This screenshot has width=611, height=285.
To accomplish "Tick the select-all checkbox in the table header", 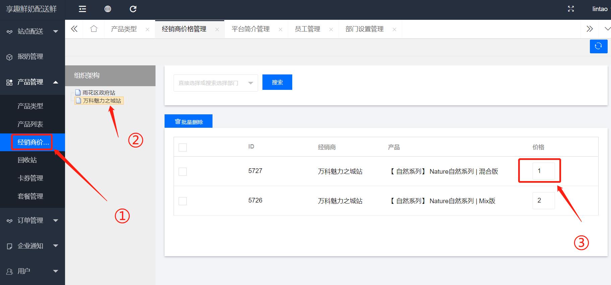I will coord(183,148).
